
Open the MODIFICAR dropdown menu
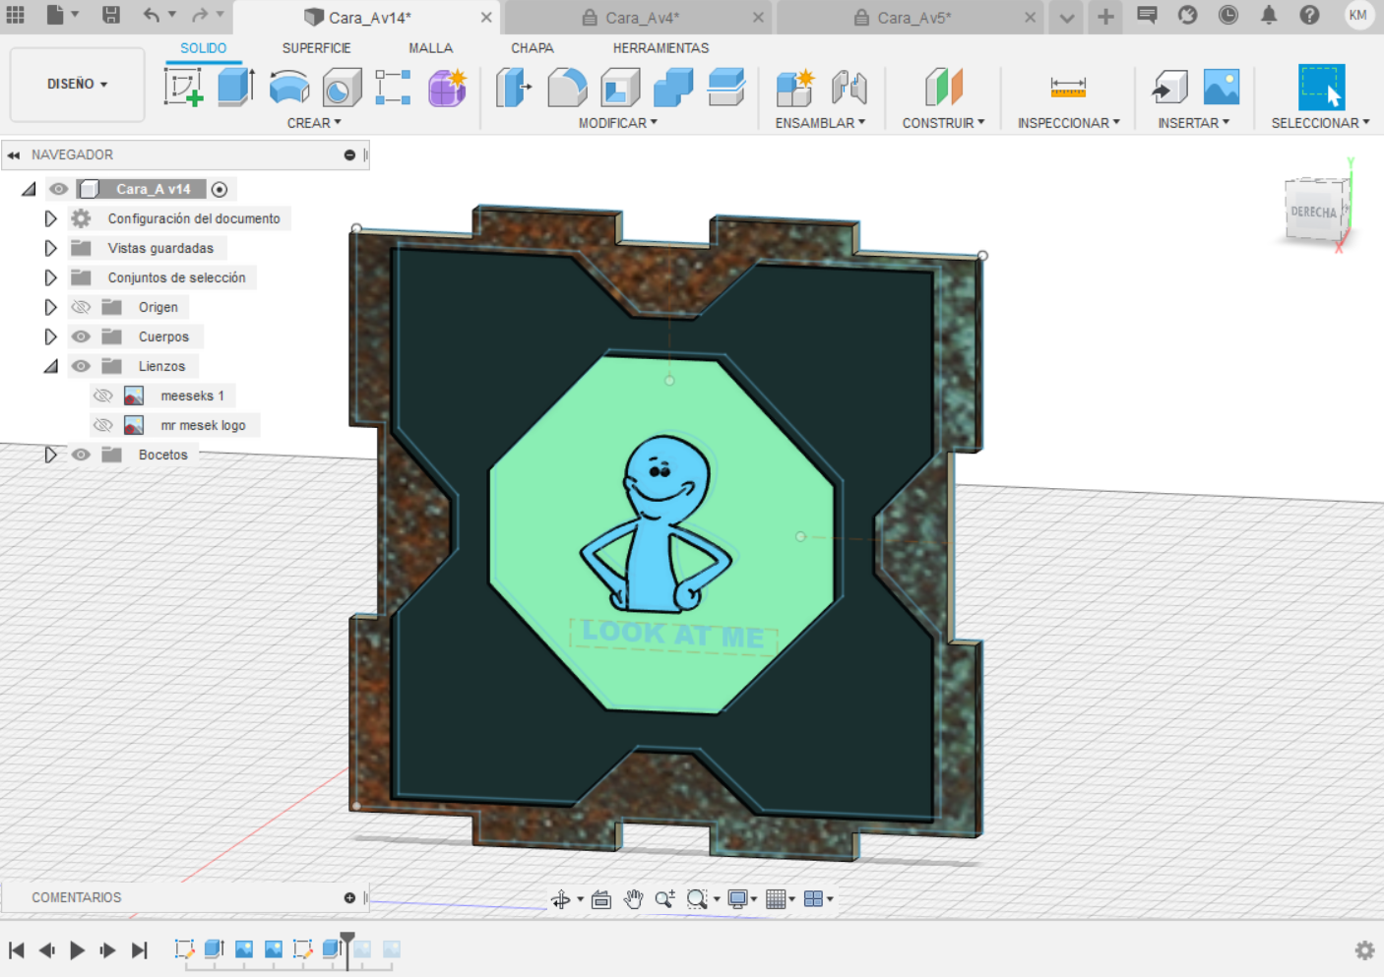pos(618,123)
